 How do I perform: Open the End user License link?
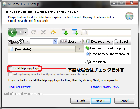tap(20, 87)
